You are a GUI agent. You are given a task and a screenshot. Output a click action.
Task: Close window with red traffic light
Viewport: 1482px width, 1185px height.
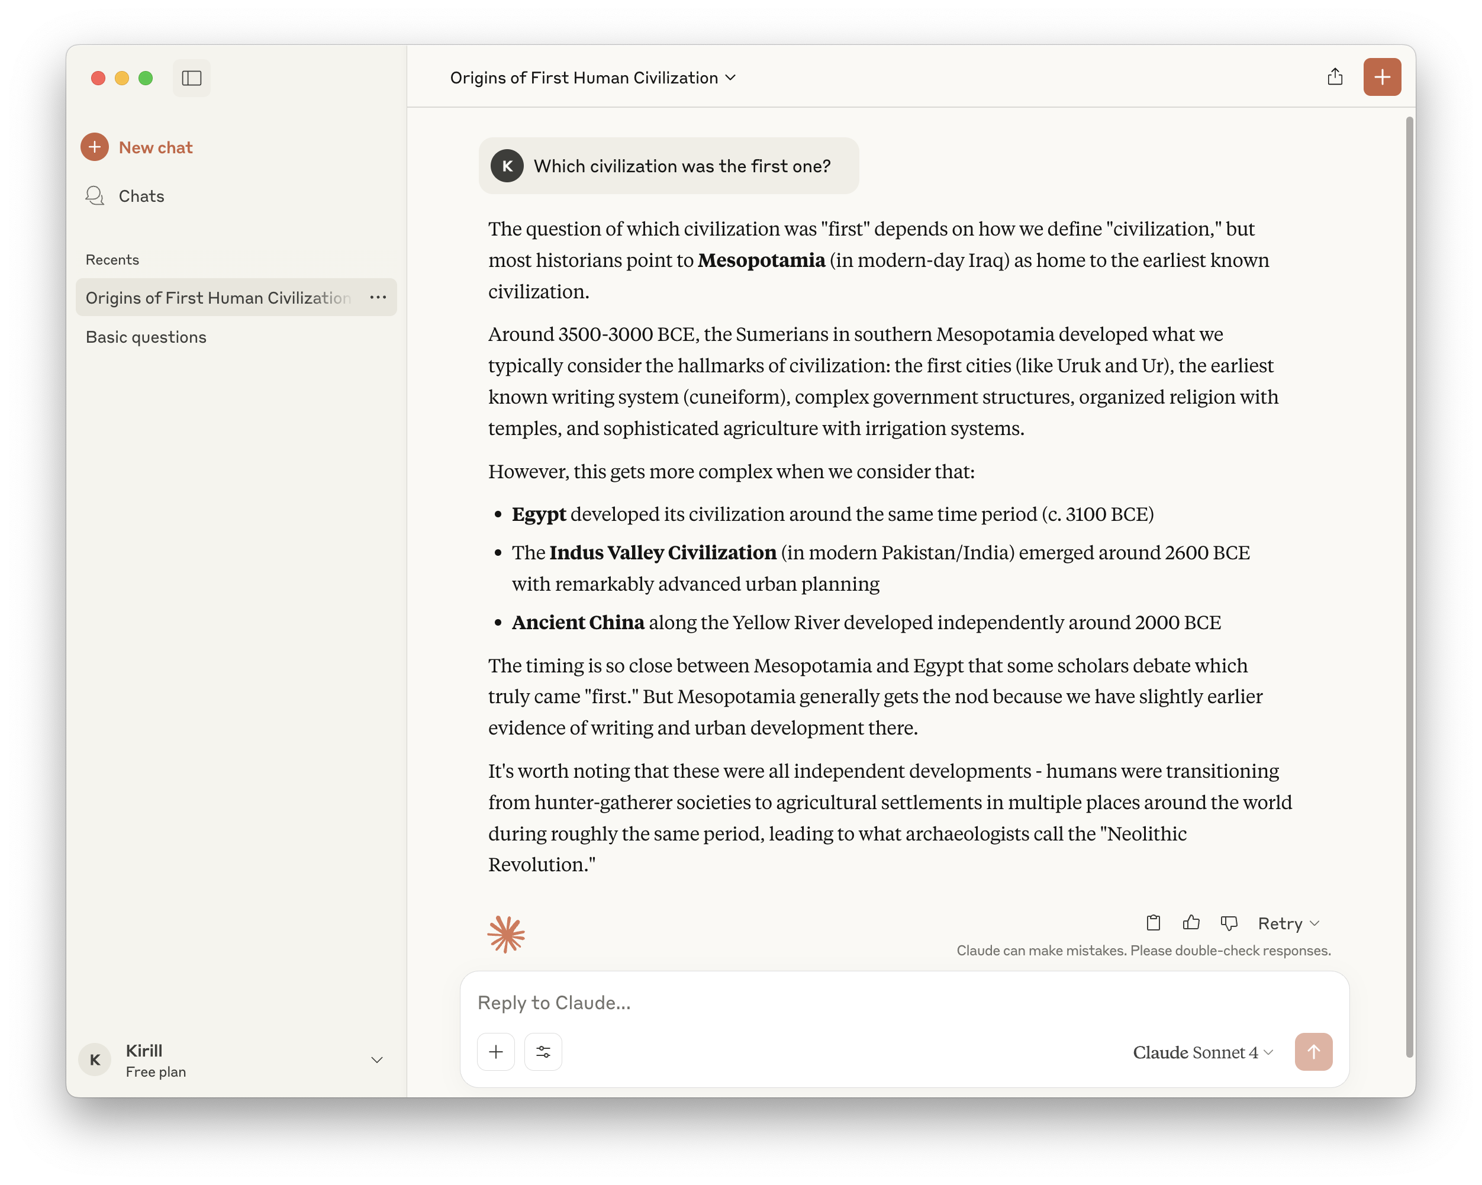[98, 78]
